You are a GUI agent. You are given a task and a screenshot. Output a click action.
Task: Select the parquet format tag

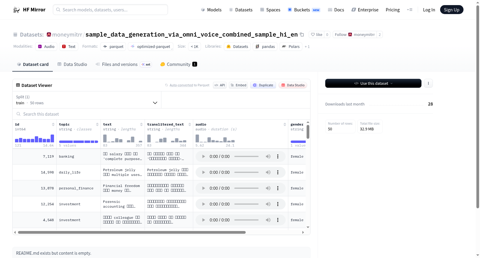tap(113, 47)
